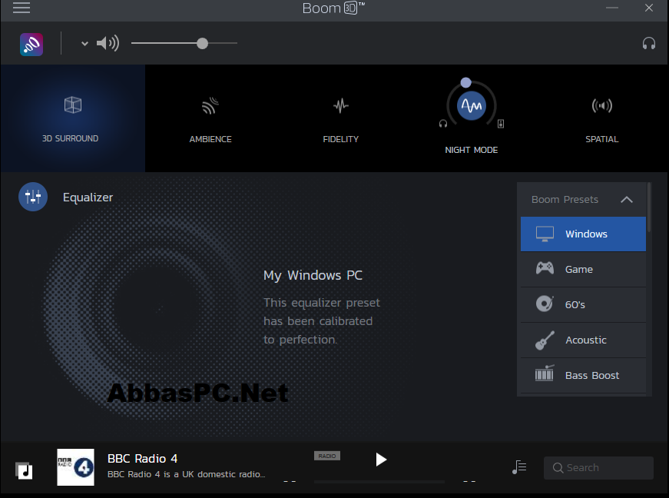Select the Windows preset
Viewport: 669px width, 498px height.
[583, 234]
